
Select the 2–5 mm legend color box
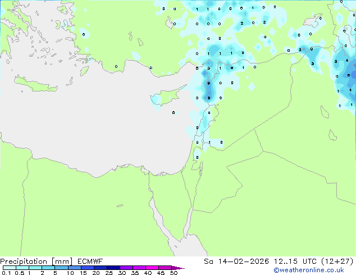point(48,268)
